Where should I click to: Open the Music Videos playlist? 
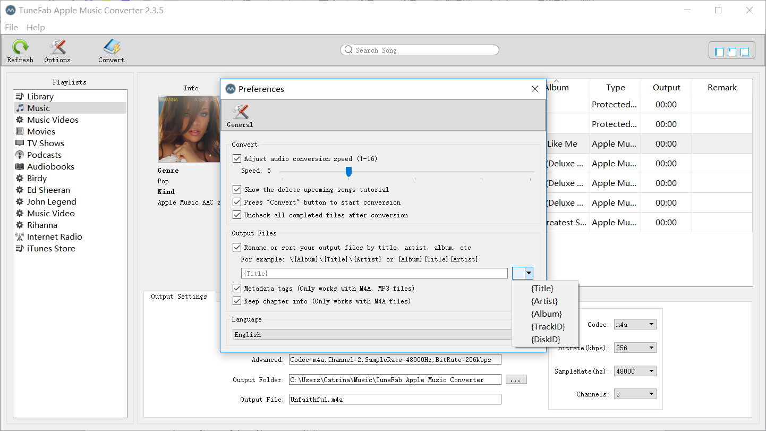pyautogui.click(x=70, y=120)
